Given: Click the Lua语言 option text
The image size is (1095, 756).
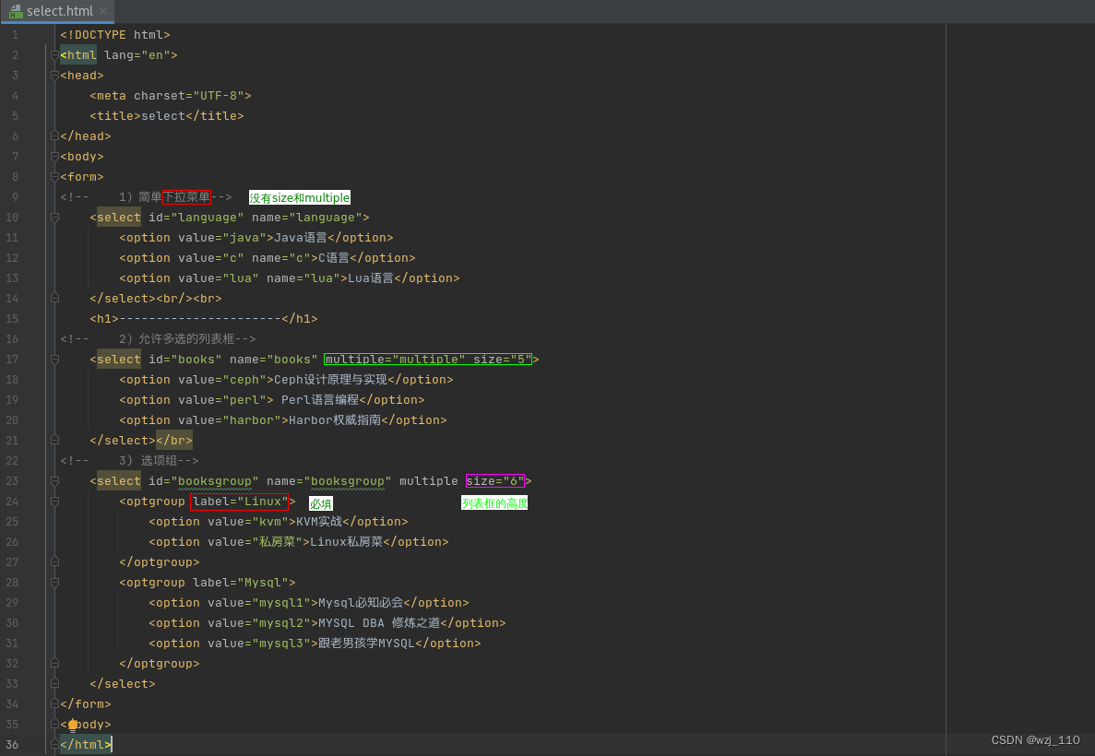Looking at the screenshot, I should 370,278.
